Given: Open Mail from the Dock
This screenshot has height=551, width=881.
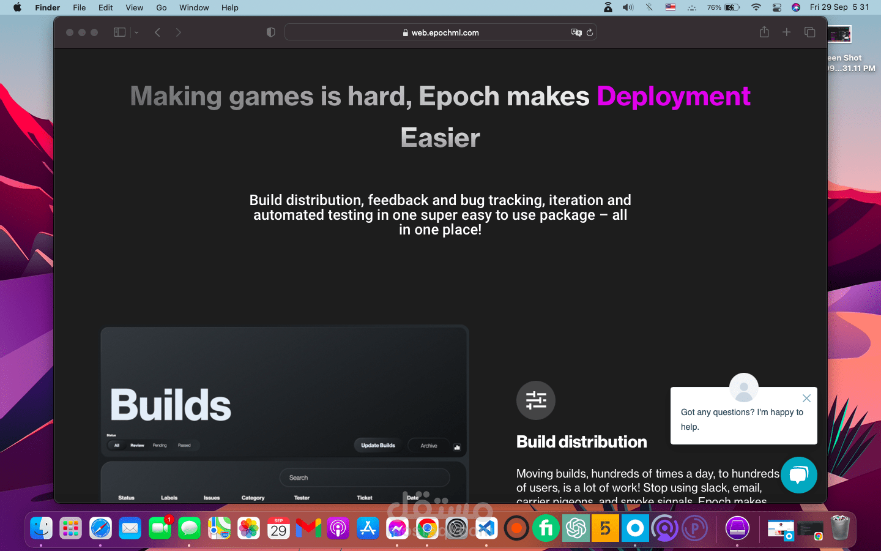Looking at the screenshot, I should click(x=130, y=528).
